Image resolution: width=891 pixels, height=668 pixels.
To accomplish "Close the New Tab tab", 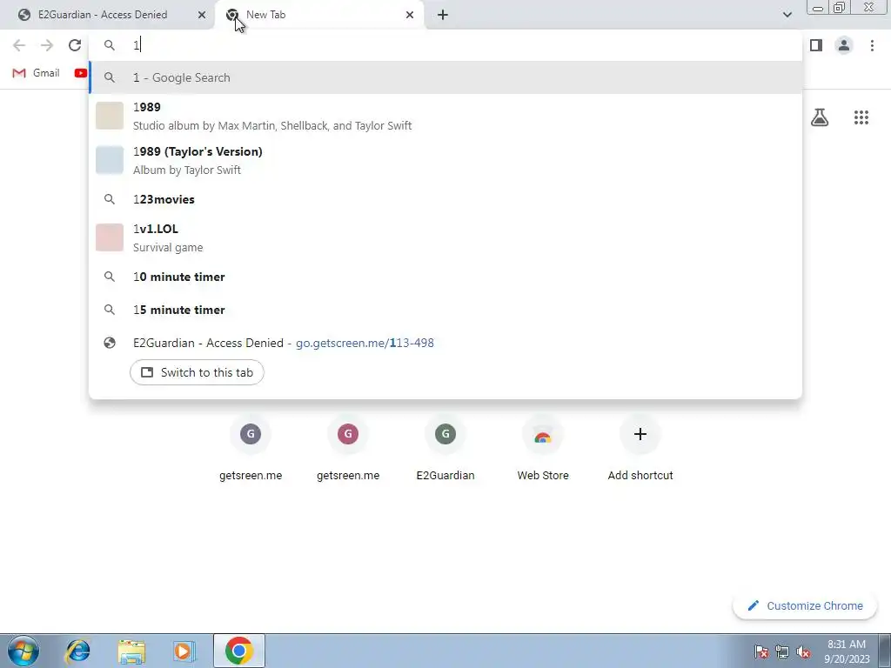I will tap(410, 15).
